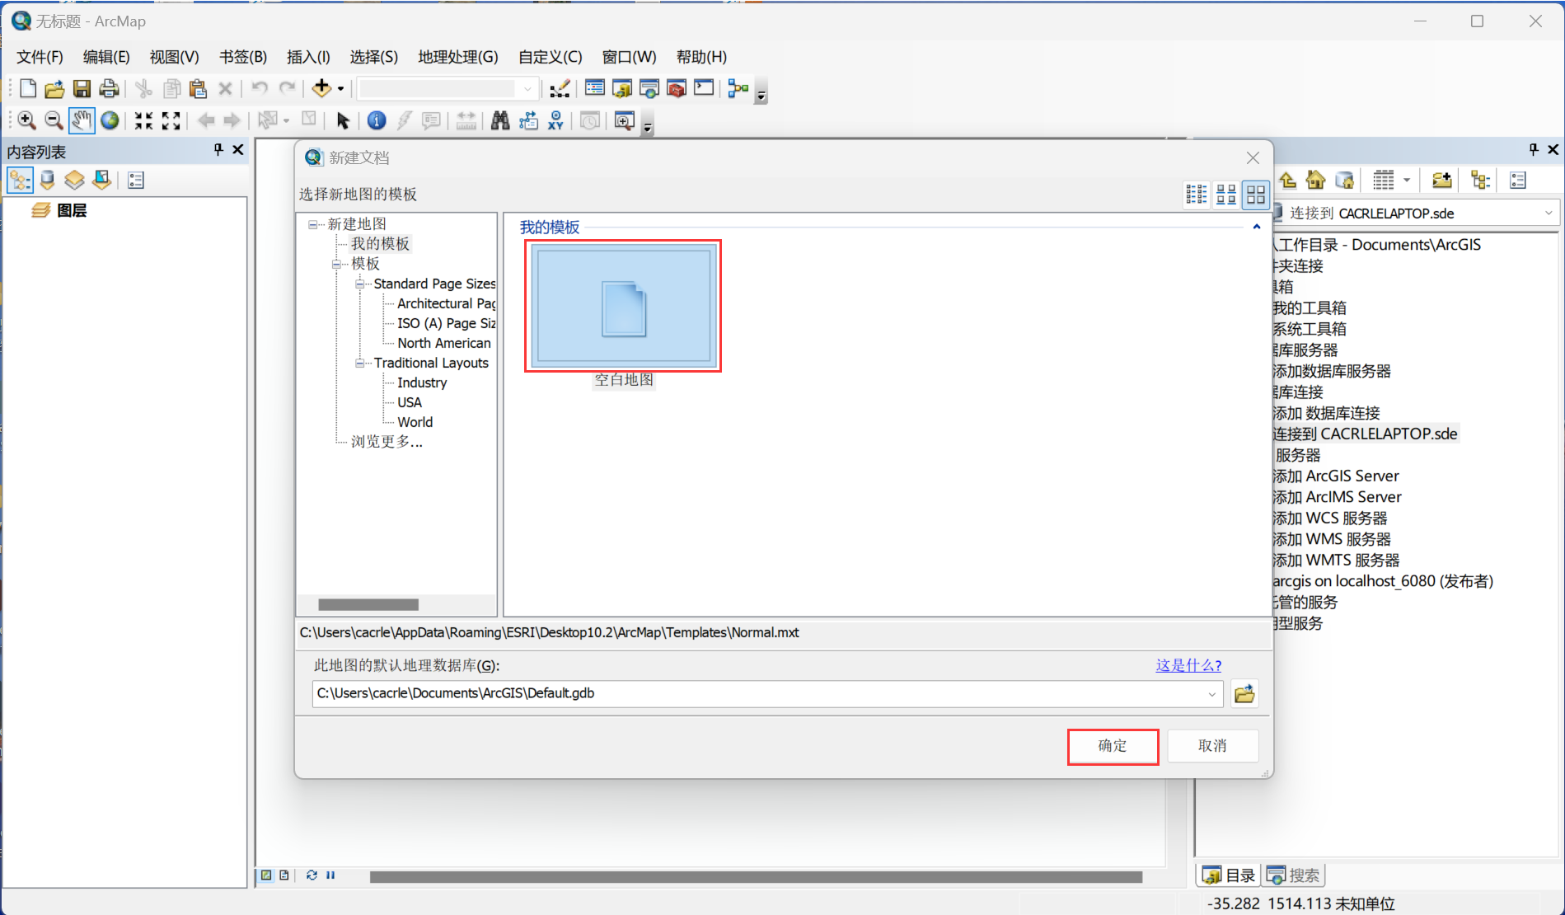
Task: Open Catalog view type dropdown arrow
Action: point(1407,180)
